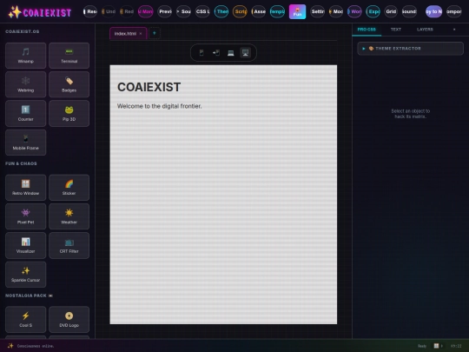
Task: Insert the Mobile Frame component
Action: 26,143
